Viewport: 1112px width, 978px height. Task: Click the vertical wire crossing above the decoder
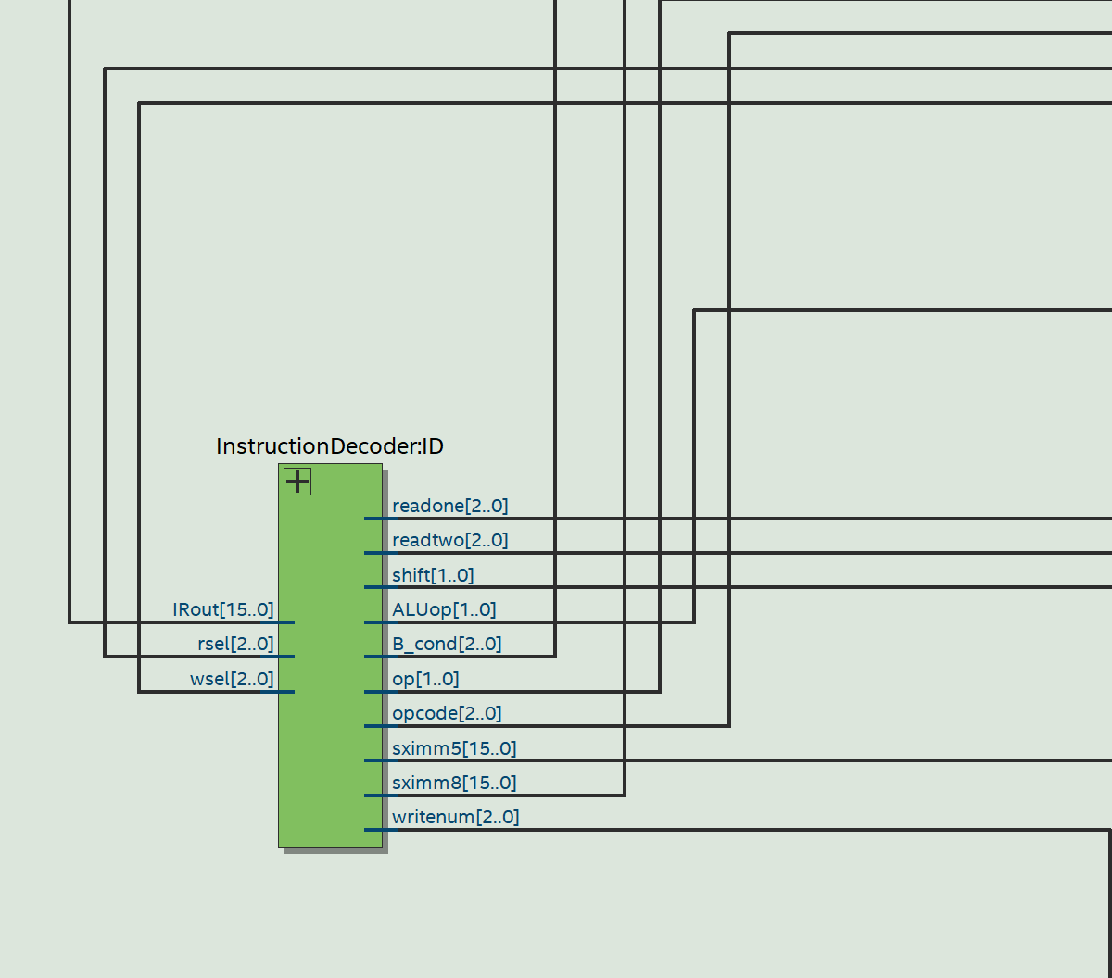tap(556, 278)
